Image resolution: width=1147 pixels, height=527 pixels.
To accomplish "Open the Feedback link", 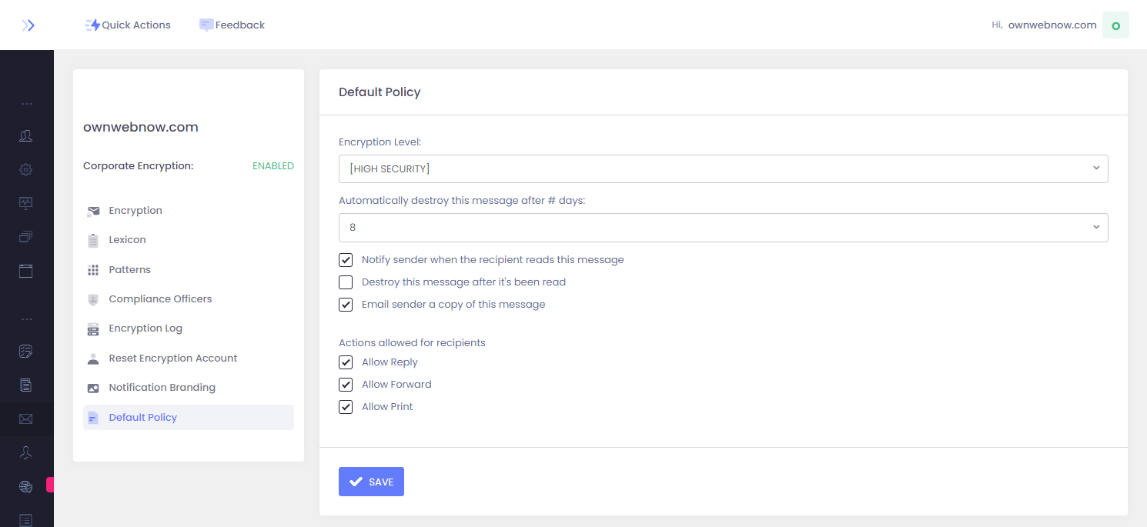I will coord(232,25).
